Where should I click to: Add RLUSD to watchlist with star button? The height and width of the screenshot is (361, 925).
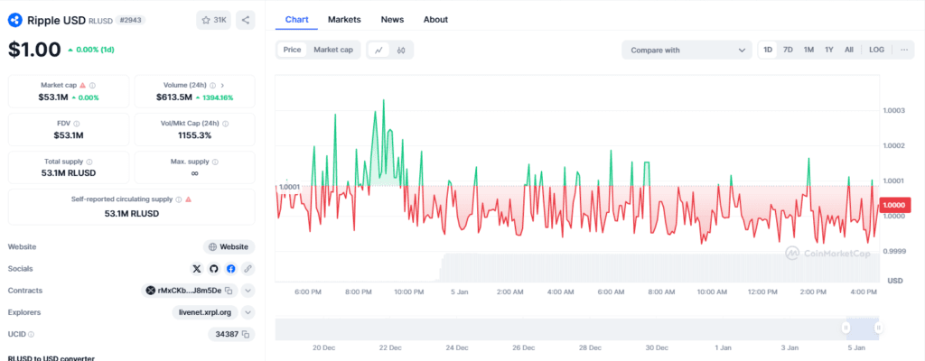click(214, 20)
